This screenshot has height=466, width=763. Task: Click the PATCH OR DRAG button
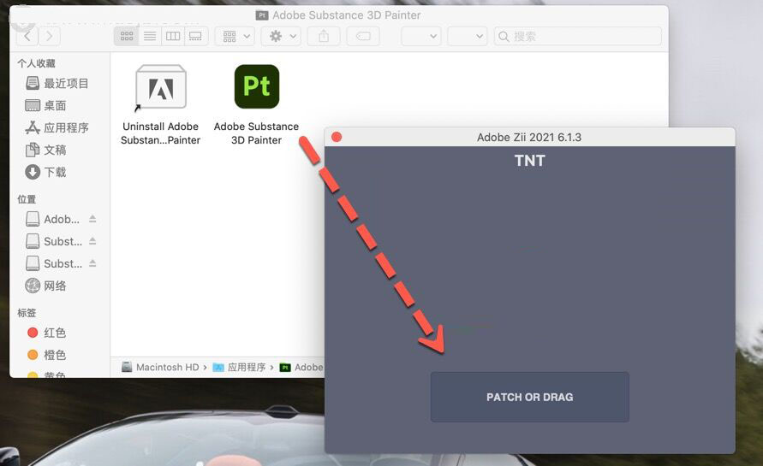coord(529,397)
